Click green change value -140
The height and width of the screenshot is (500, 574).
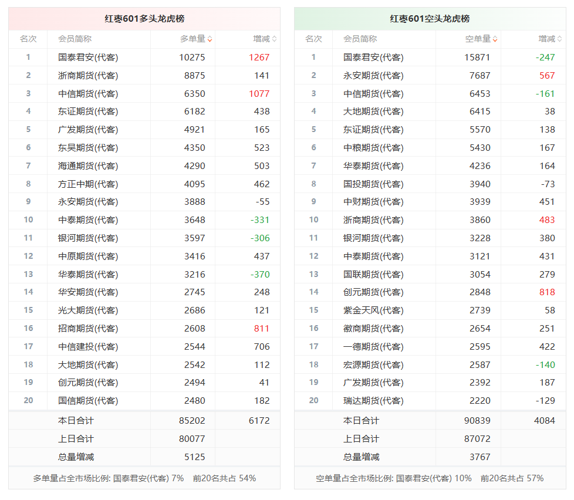[x=545, y=365]
